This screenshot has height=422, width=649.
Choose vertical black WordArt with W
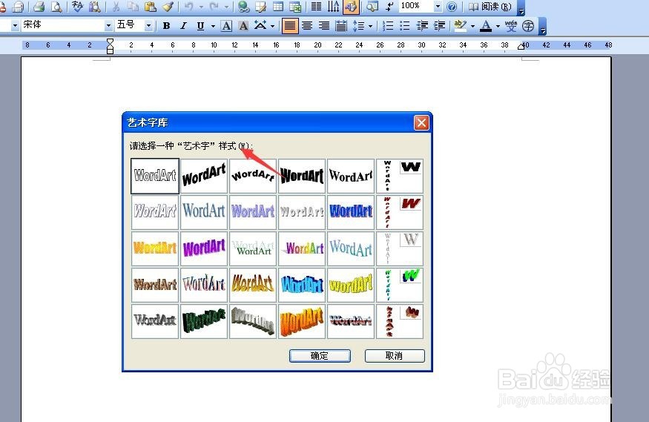pos(400,176)
